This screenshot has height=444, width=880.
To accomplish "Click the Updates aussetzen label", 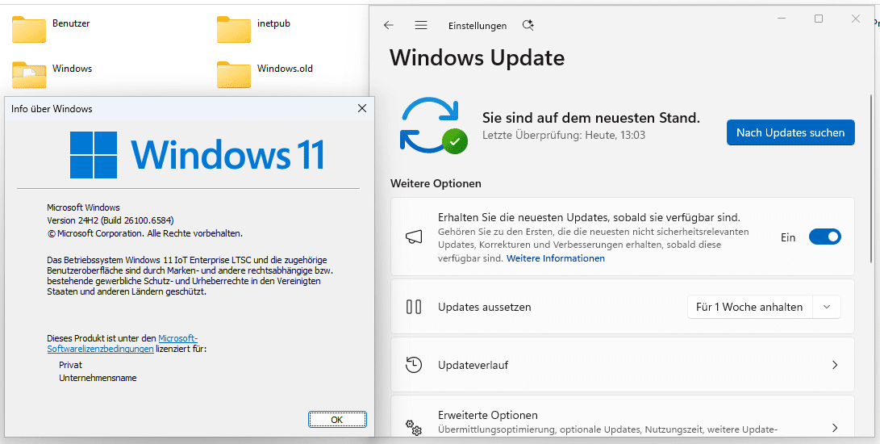I will (484, 308).
